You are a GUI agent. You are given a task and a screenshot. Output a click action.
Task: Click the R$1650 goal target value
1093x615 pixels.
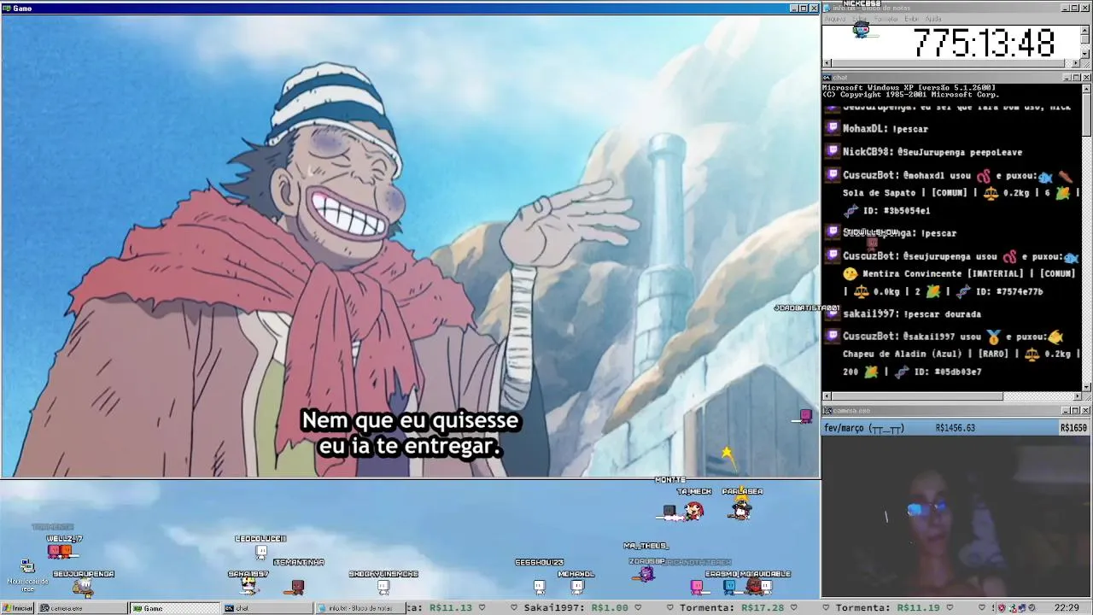coord(1073,428)
